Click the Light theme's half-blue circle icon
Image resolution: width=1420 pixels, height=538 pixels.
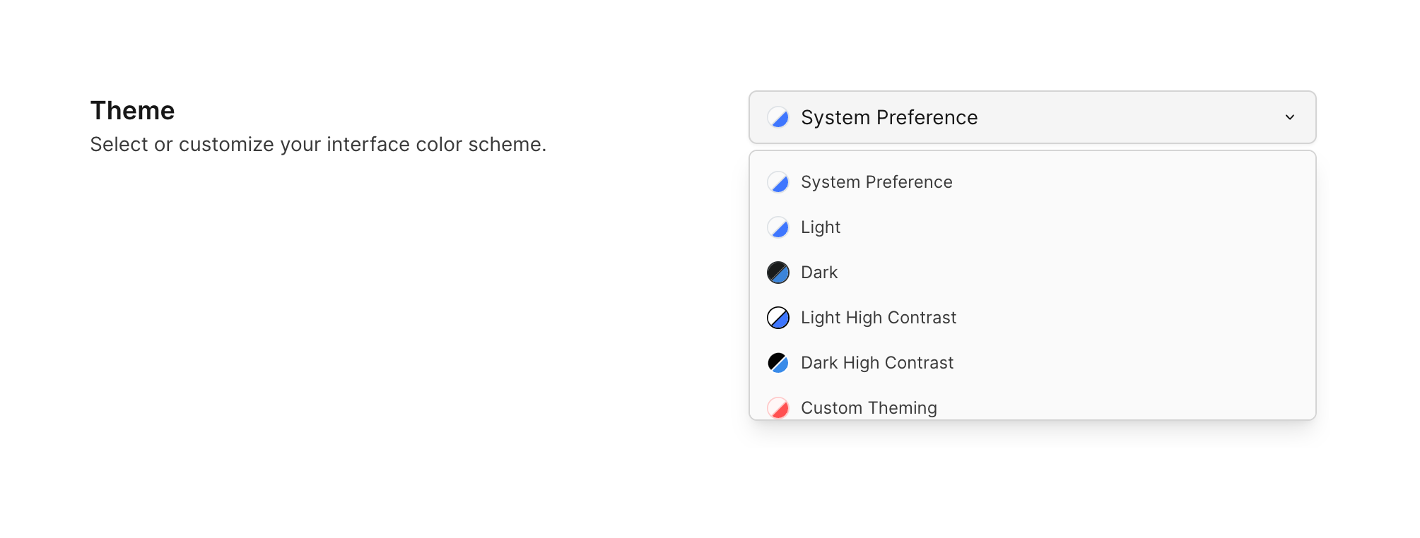pos(778,227)
